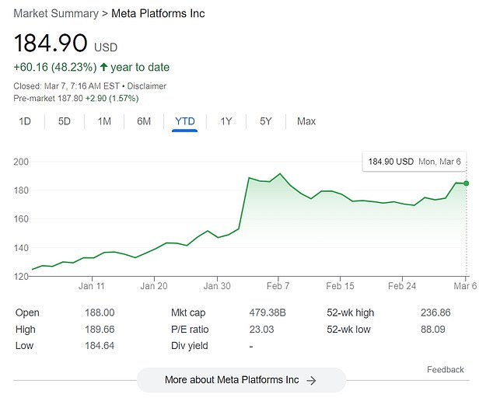Click the Closed: Mar 7, 7:16 AM EST text
The width and height of the screenshot is (493, 405).
point(66,86)
